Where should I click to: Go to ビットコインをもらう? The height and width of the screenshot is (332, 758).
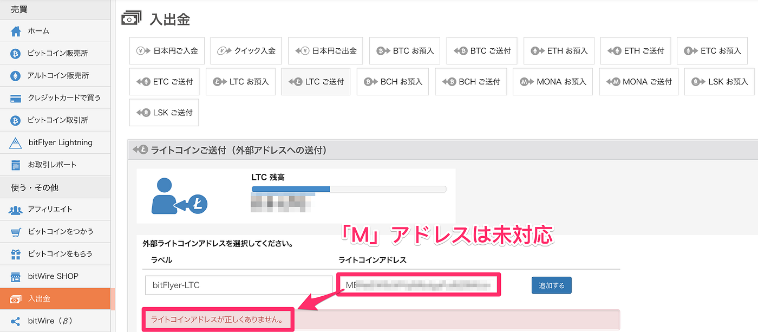pos(55,253)
